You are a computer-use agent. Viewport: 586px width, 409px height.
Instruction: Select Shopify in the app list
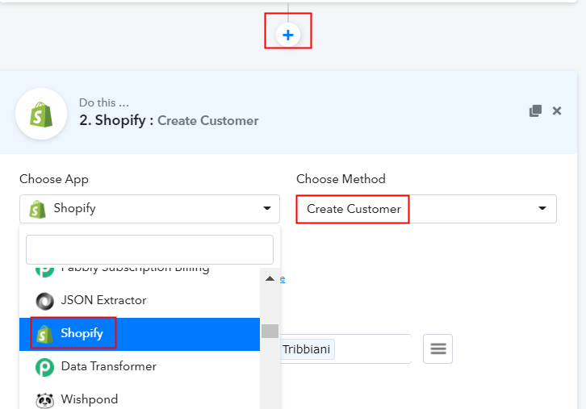(x=140, y=334)
